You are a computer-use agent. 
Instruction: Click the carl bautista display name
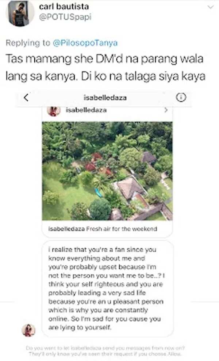click(x=64, y=7)
